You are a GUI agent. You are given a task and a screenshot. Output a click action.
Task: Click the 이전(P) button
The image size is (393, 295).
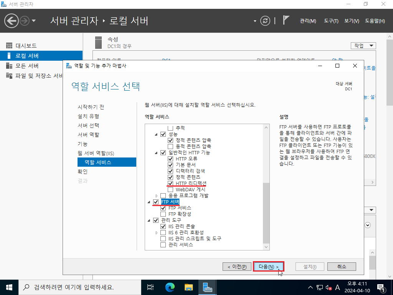click(237, 267)
